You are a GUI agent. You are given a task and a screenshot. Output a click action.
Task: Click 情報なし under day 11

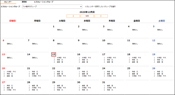pyautogui.click(x=135, y=44)
